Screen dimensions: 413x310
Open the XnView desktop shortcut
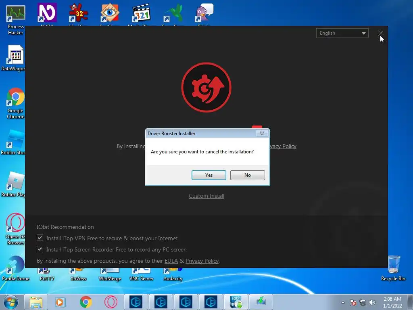pyautogui.click(x=79, y=274)
